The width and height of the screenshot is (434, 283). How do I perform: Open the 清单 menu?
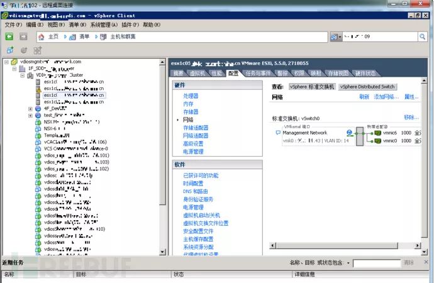tap(77, 25)
